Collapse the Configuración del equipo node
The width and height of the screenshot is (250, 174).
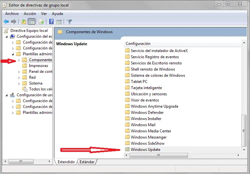[x=7, y=37]
